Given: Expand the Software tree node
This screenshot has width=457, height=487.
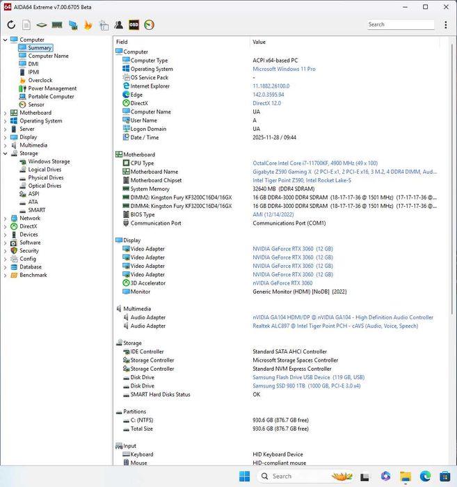Looking at the screenshot, I should (6, 243).
